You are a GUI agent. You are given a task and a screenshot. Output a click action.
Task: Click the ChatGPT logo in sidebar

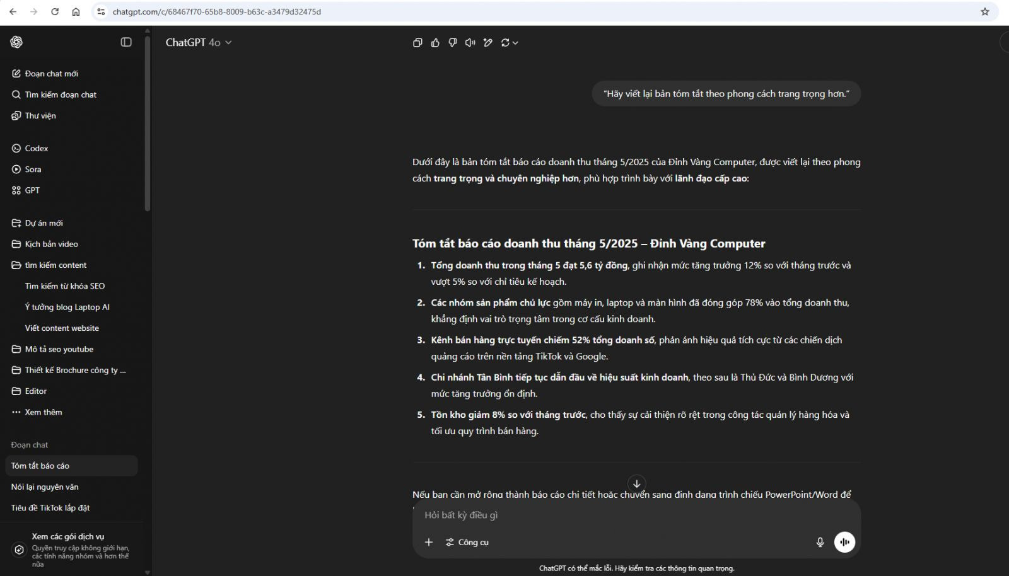(x=16, y=42)
